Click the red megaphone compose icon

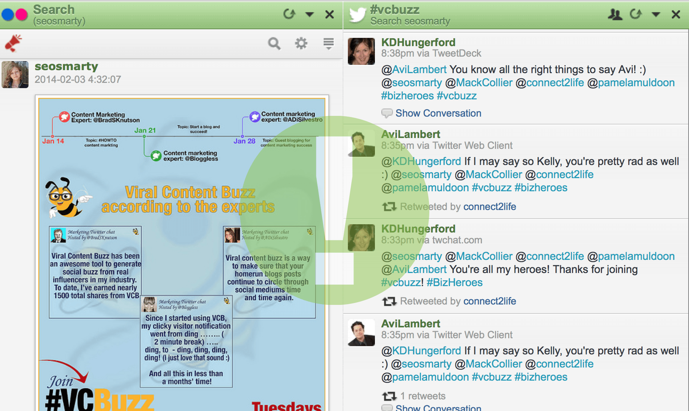point(13,43)
